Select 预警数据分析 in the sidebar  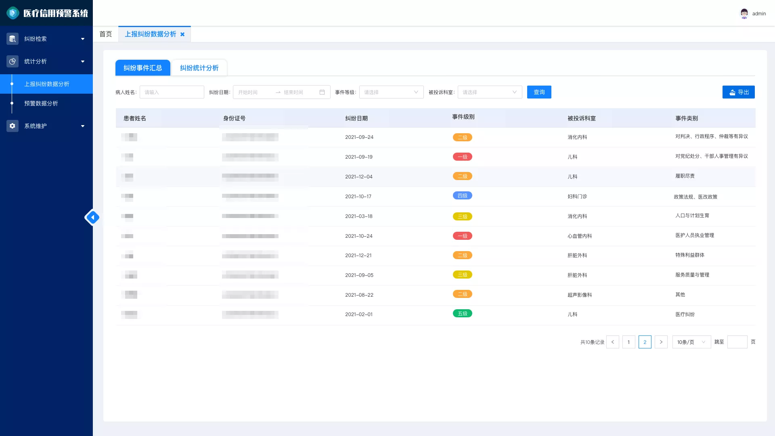click(41, 103)
